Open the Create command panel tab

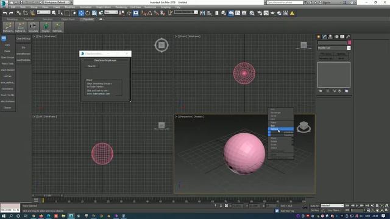click(319, 36)
